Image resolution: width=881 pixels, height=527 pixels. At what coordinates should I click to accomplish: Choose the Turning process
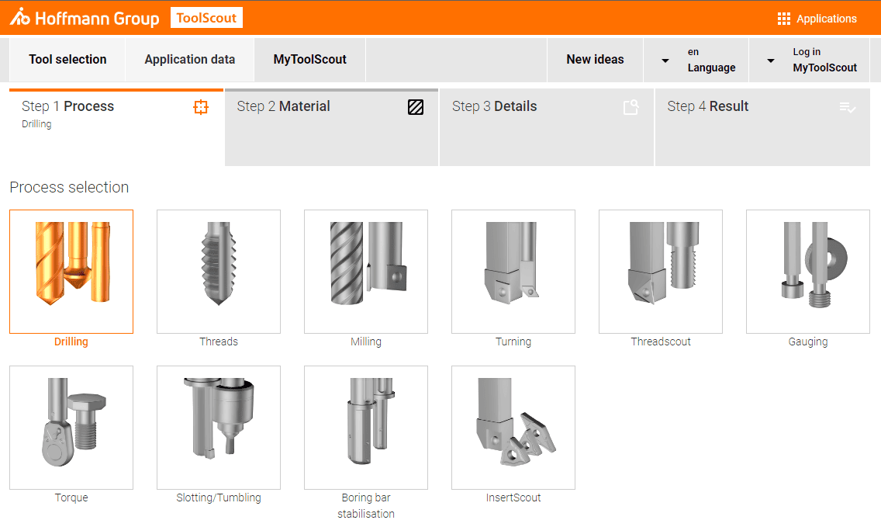pyautogui.click(x=513, y=272)
